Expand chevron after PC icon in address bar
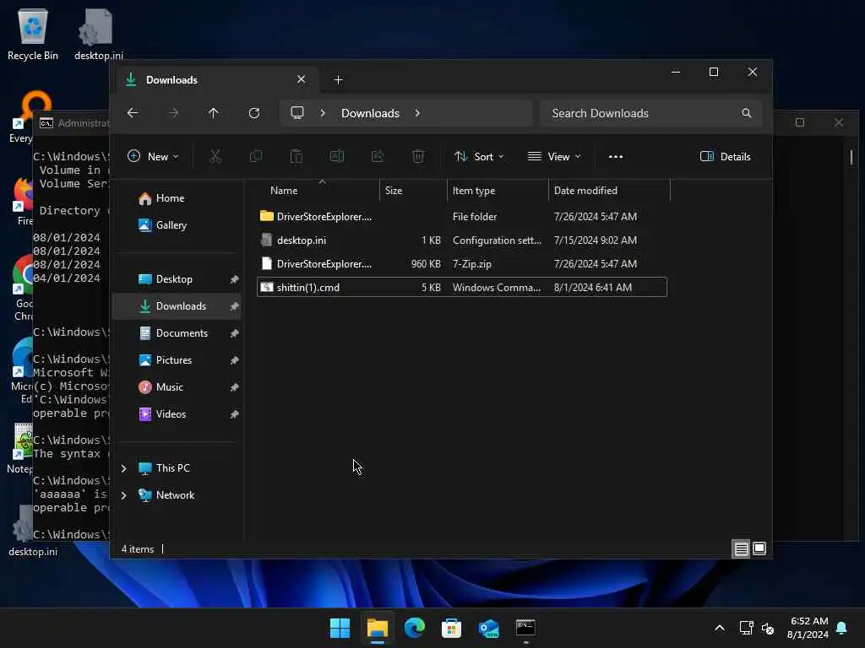Viewport: 865px width, 648px height. 323,113
